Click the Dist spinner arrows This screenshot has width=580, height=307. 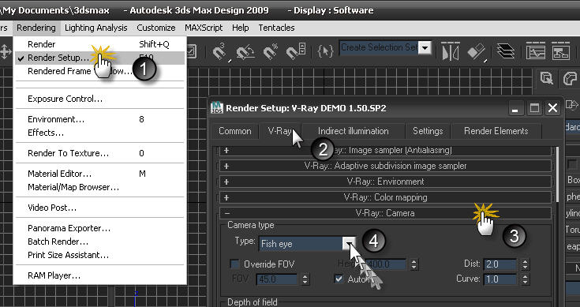pyautogui.click(x=525, y=264)
